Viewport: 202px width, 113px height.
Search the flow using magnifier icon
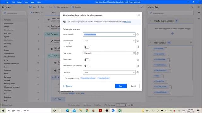point(141,7)
